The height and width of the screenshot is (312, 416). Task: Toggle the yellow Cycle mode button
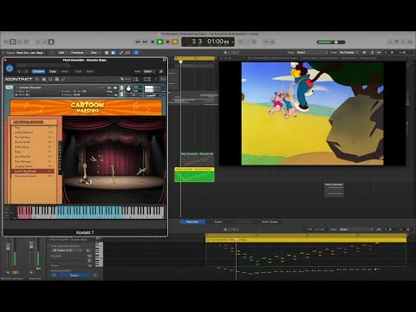tap(175, 42)
